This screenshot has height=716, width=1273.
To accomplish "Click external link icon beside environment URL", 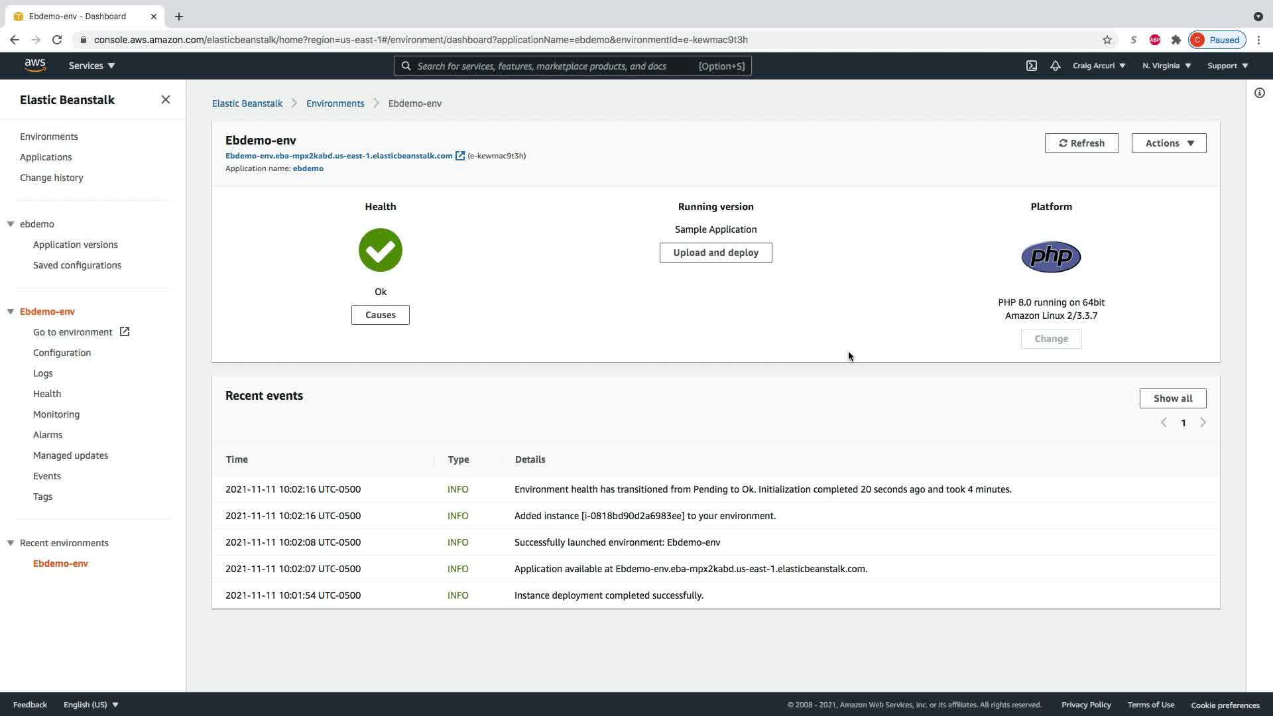I will [460, 156].
